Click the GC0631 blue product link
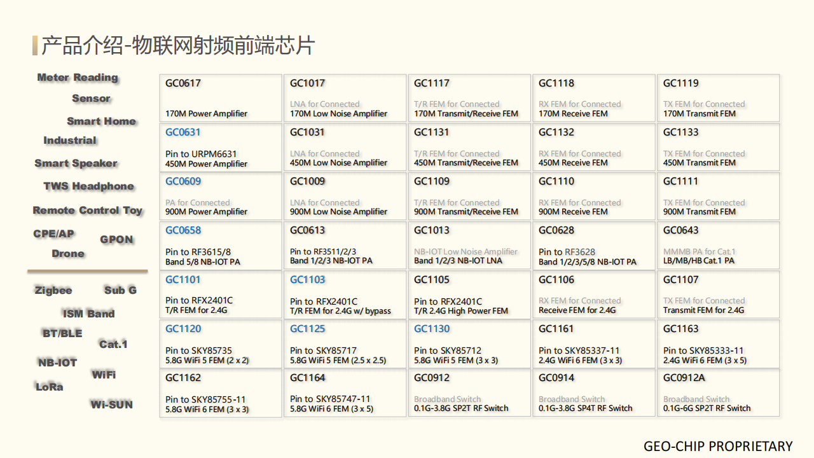Viewport: 814px width, 458px height. pos(183,132)
